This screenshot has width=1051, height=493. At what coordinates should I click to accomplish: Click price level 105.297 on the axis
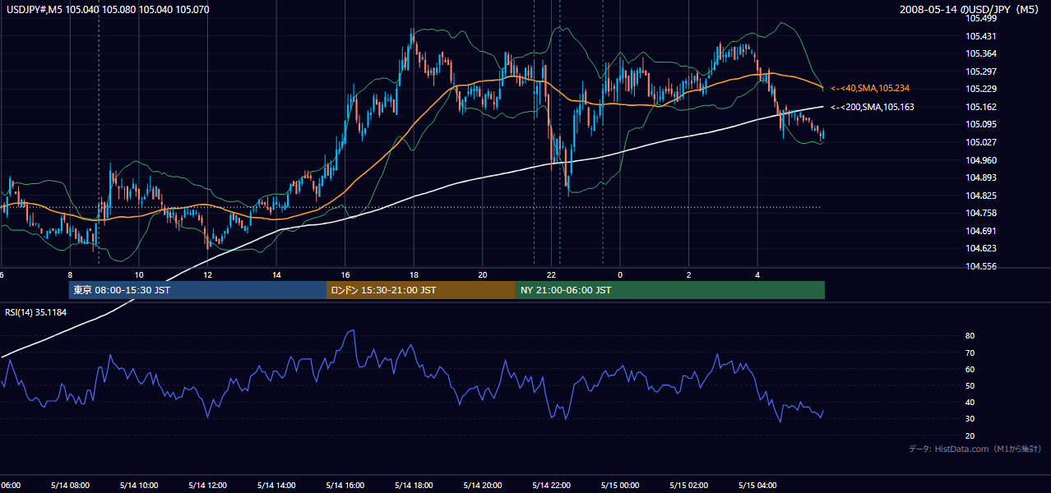click(x=981, y=71)
